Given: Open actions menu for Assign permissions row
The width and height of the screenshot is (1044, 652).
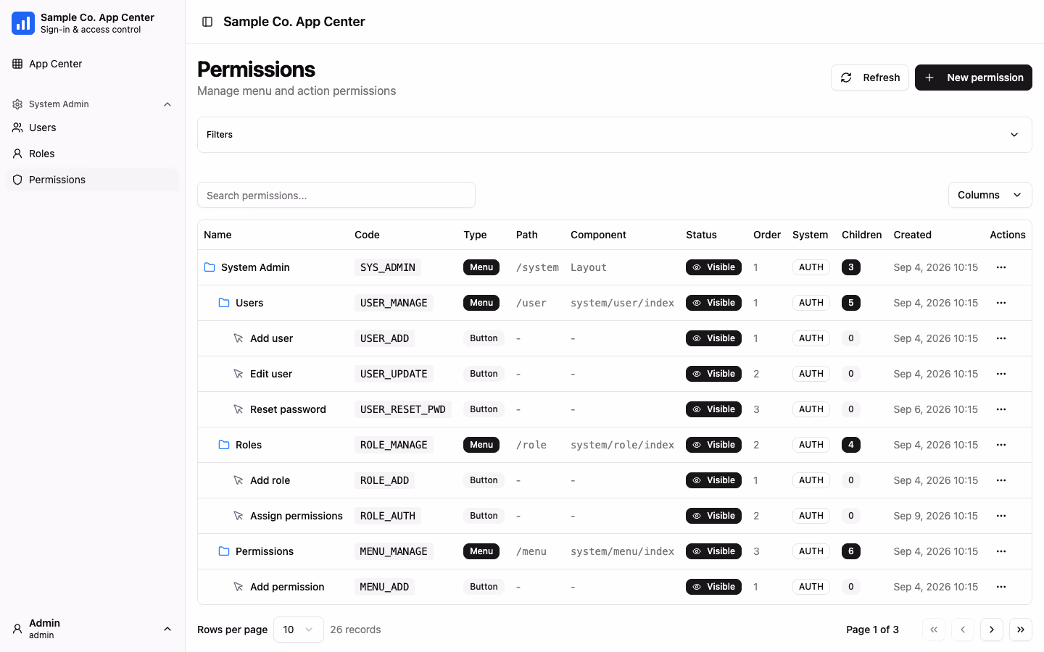Looking at the screenshot, I should click(1001, 516).
